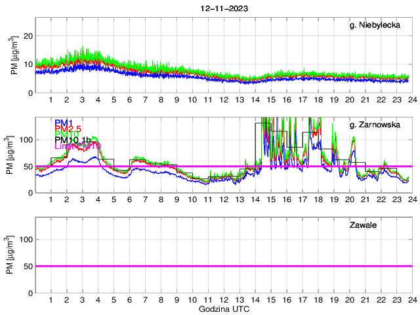Click hour 5 label under Zawale chart
This screenshot has width=420, height=315.
tap(114, 300)
